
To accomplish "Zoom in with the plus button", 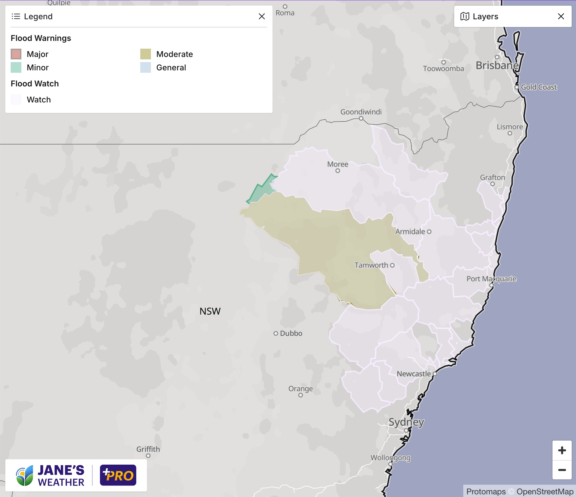I will tap(562, 450).
